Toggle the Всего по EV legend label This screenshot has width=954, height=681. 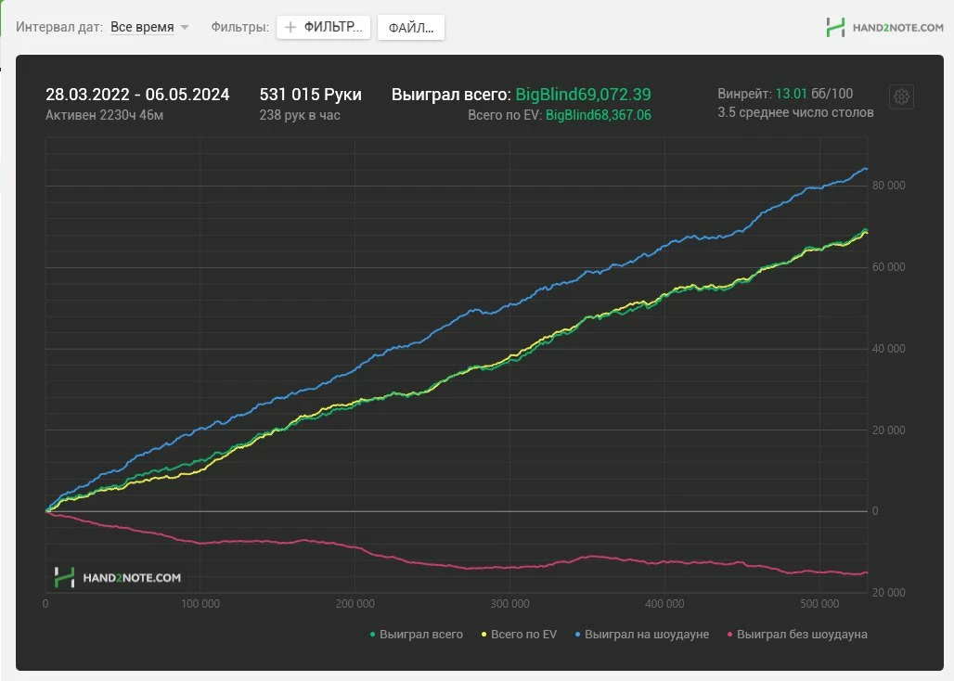tap(523, 635)
